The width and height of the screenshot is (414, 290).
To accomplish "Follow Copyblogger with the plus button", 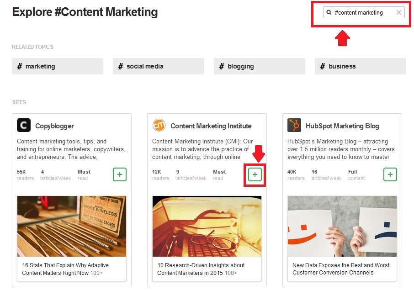I will tap(120, 174).
